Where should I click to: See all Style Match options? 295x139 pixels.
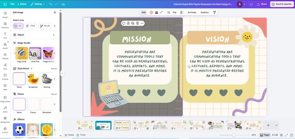pos(54,69)
